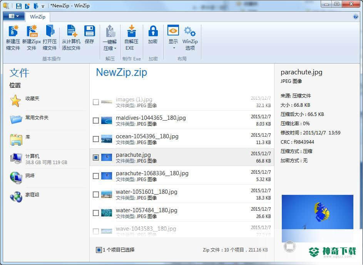The width and height of the screenshot is (363, 265).
Task: Check the box for water-1057484__180.jpg
Action: [x=95, y=213]
